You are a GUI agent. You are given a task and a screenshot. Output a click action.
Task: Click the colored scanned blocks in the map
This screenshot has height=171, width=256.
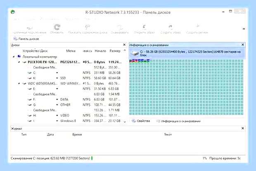(139, 61)
